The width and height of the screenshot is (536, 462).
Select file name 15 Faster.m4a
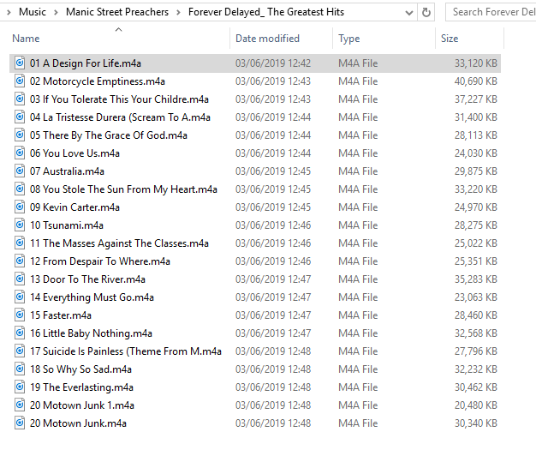click(x=61, y=315)
